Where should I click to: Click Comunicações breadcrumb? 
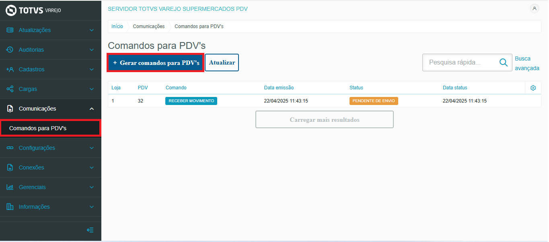[x=149, y=26]
